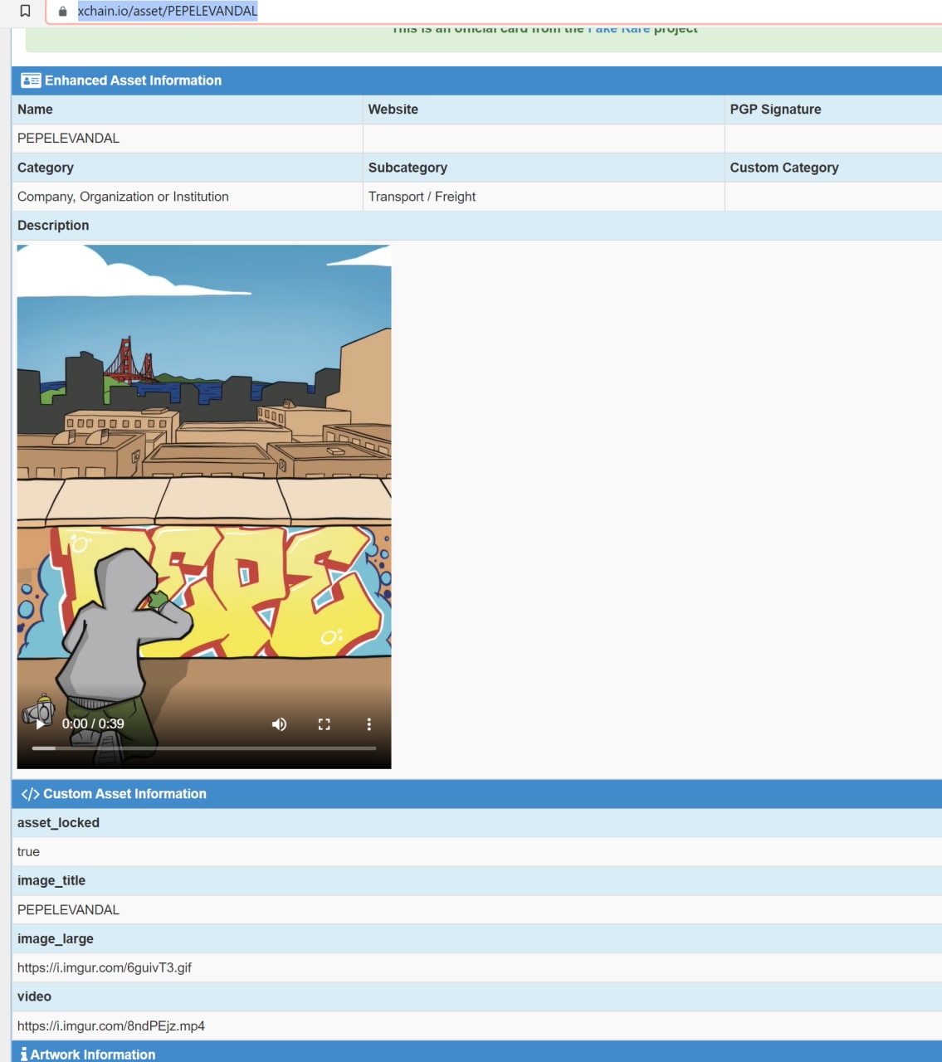Click the image_title field label

point(51,881)
